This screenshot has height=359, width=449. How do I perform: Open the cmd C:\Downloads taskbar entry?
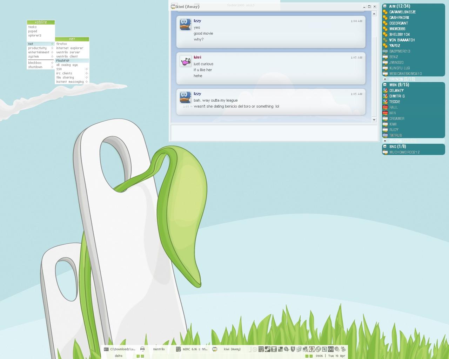(120, 349)
